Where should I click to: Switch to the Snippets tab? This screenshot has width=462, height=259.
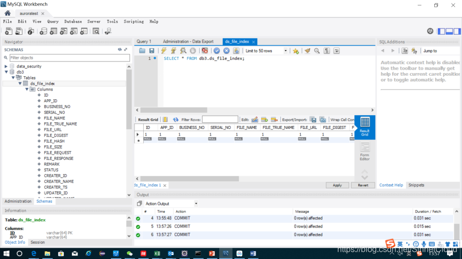coord(416,185)
